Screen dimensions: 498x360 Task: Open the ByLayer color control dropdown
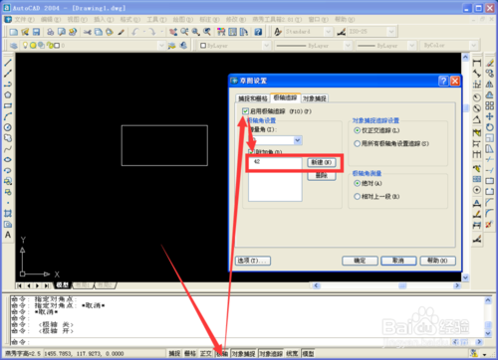click(266, 46)
